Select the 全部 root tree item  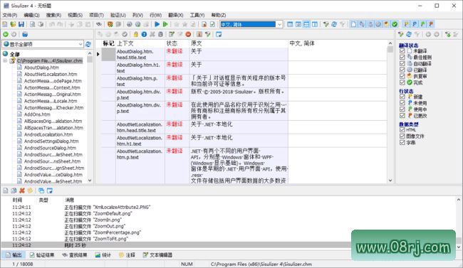tap(14, 54)
